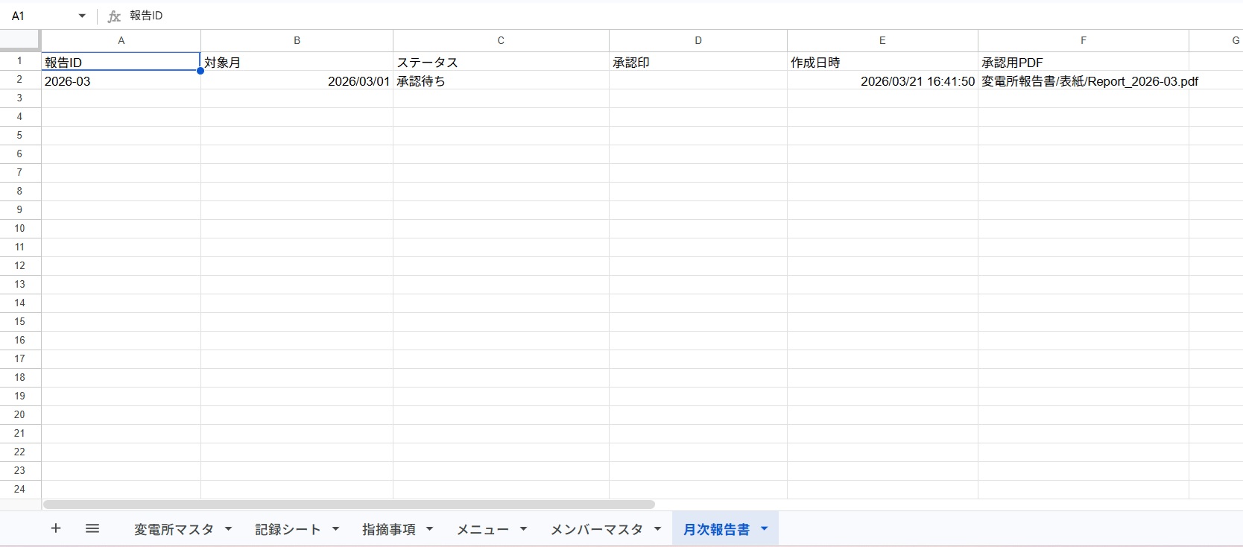The width and height of the screenshot is (1243, 547).
Task: Open メニュー tab dropdown arrow
Action: pyautogui.click(x=524, y=529)
